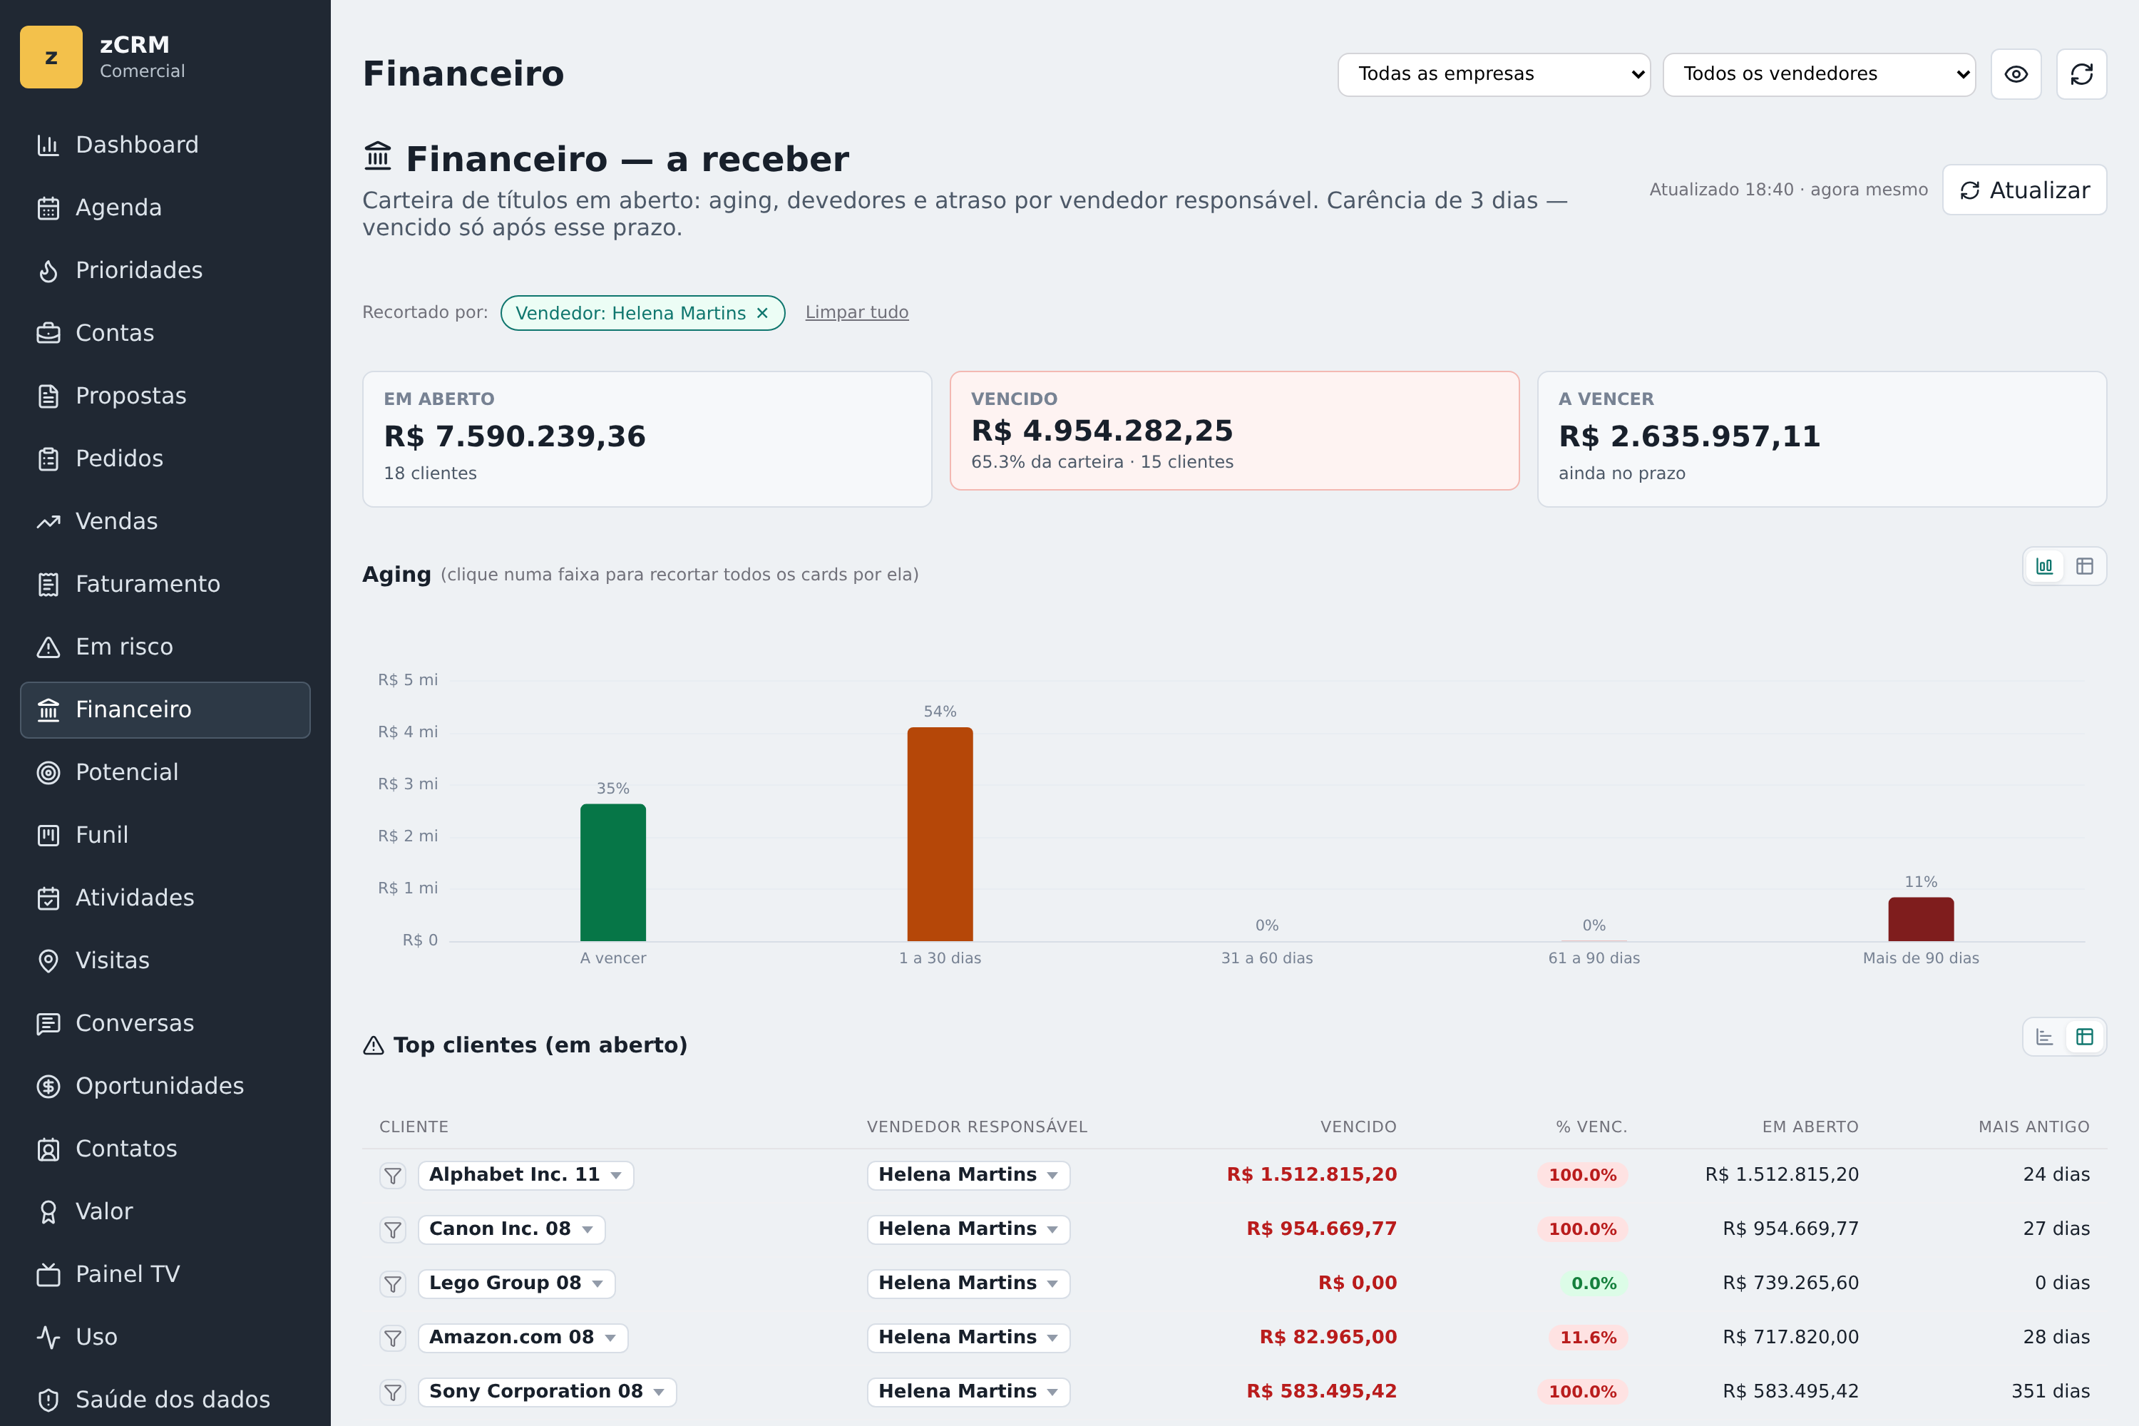This screenshot has width=2139, height=1426.
Task: Click the 351 dias value
Action: [2050, 1392]
